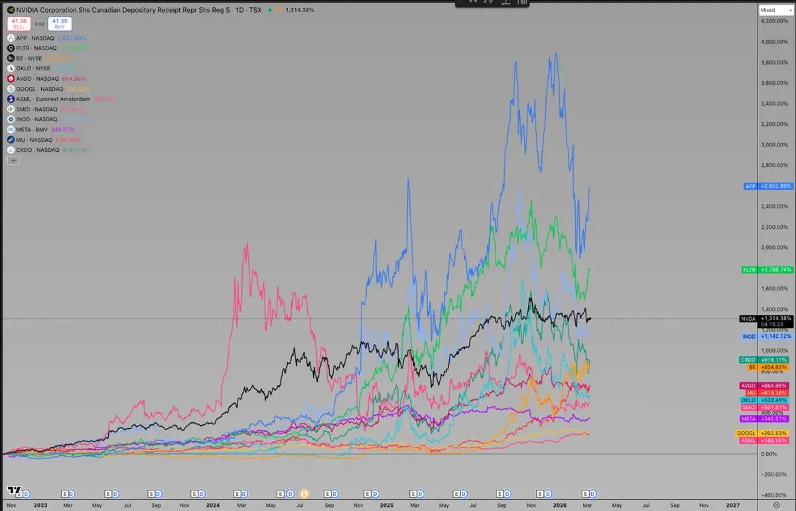Click the GOOGL Google logo in legend
Image resolution: width=796 pixels, height=511 pixels.
point(11,88)
